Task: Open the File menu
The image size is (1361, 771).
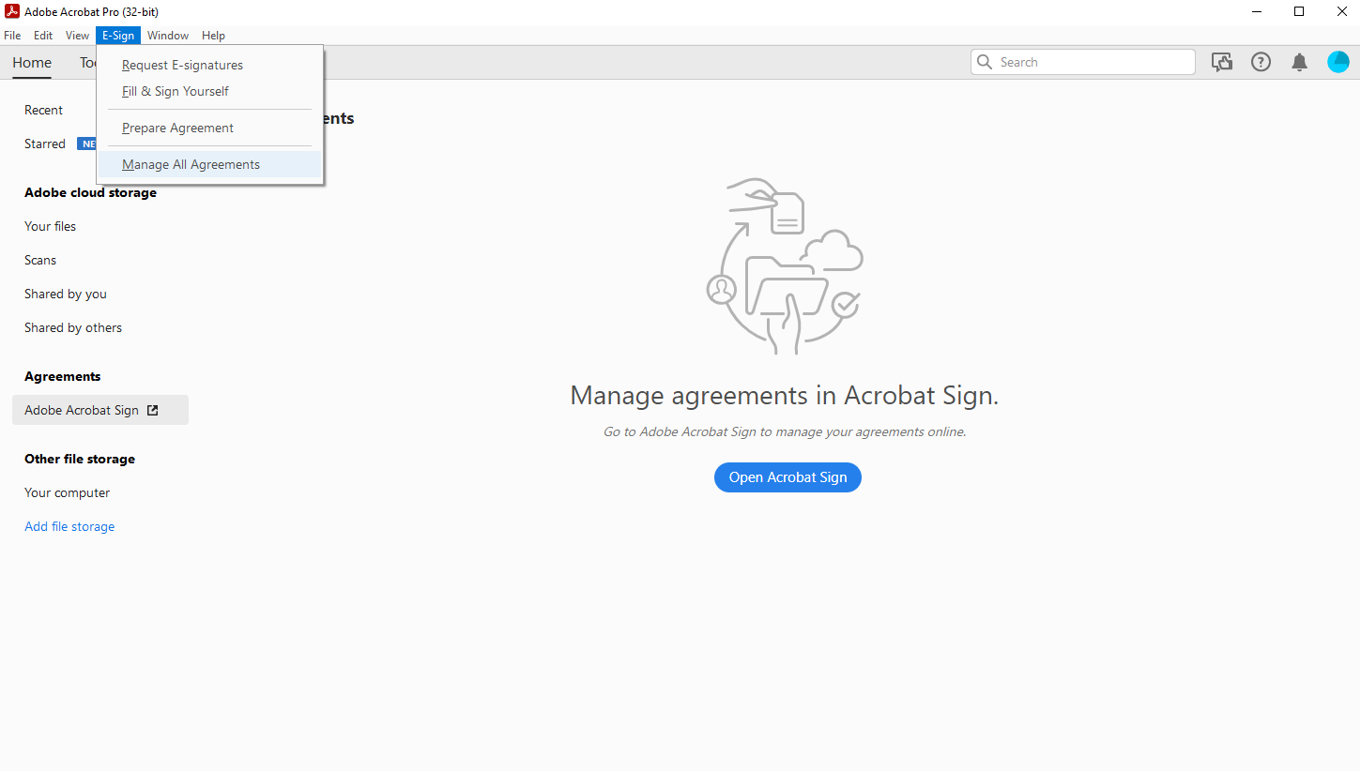Action: click(12, 36)
